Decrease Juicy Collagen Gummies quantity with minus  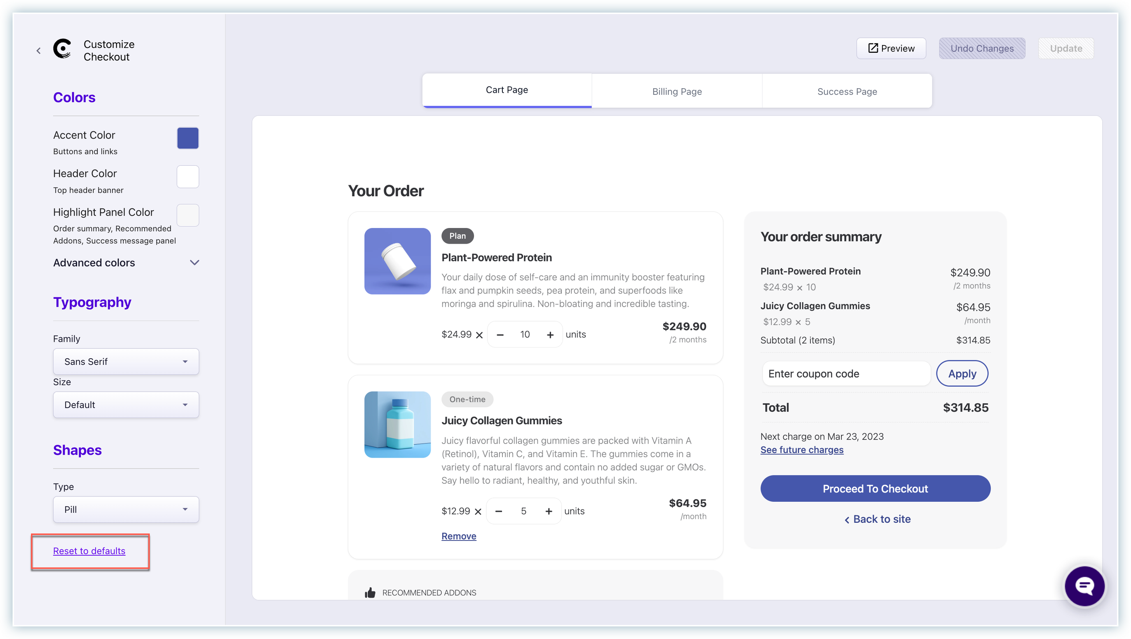coord(499,511)
